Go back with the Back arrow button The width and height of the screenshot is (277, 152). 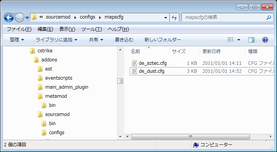click(9, 17)
